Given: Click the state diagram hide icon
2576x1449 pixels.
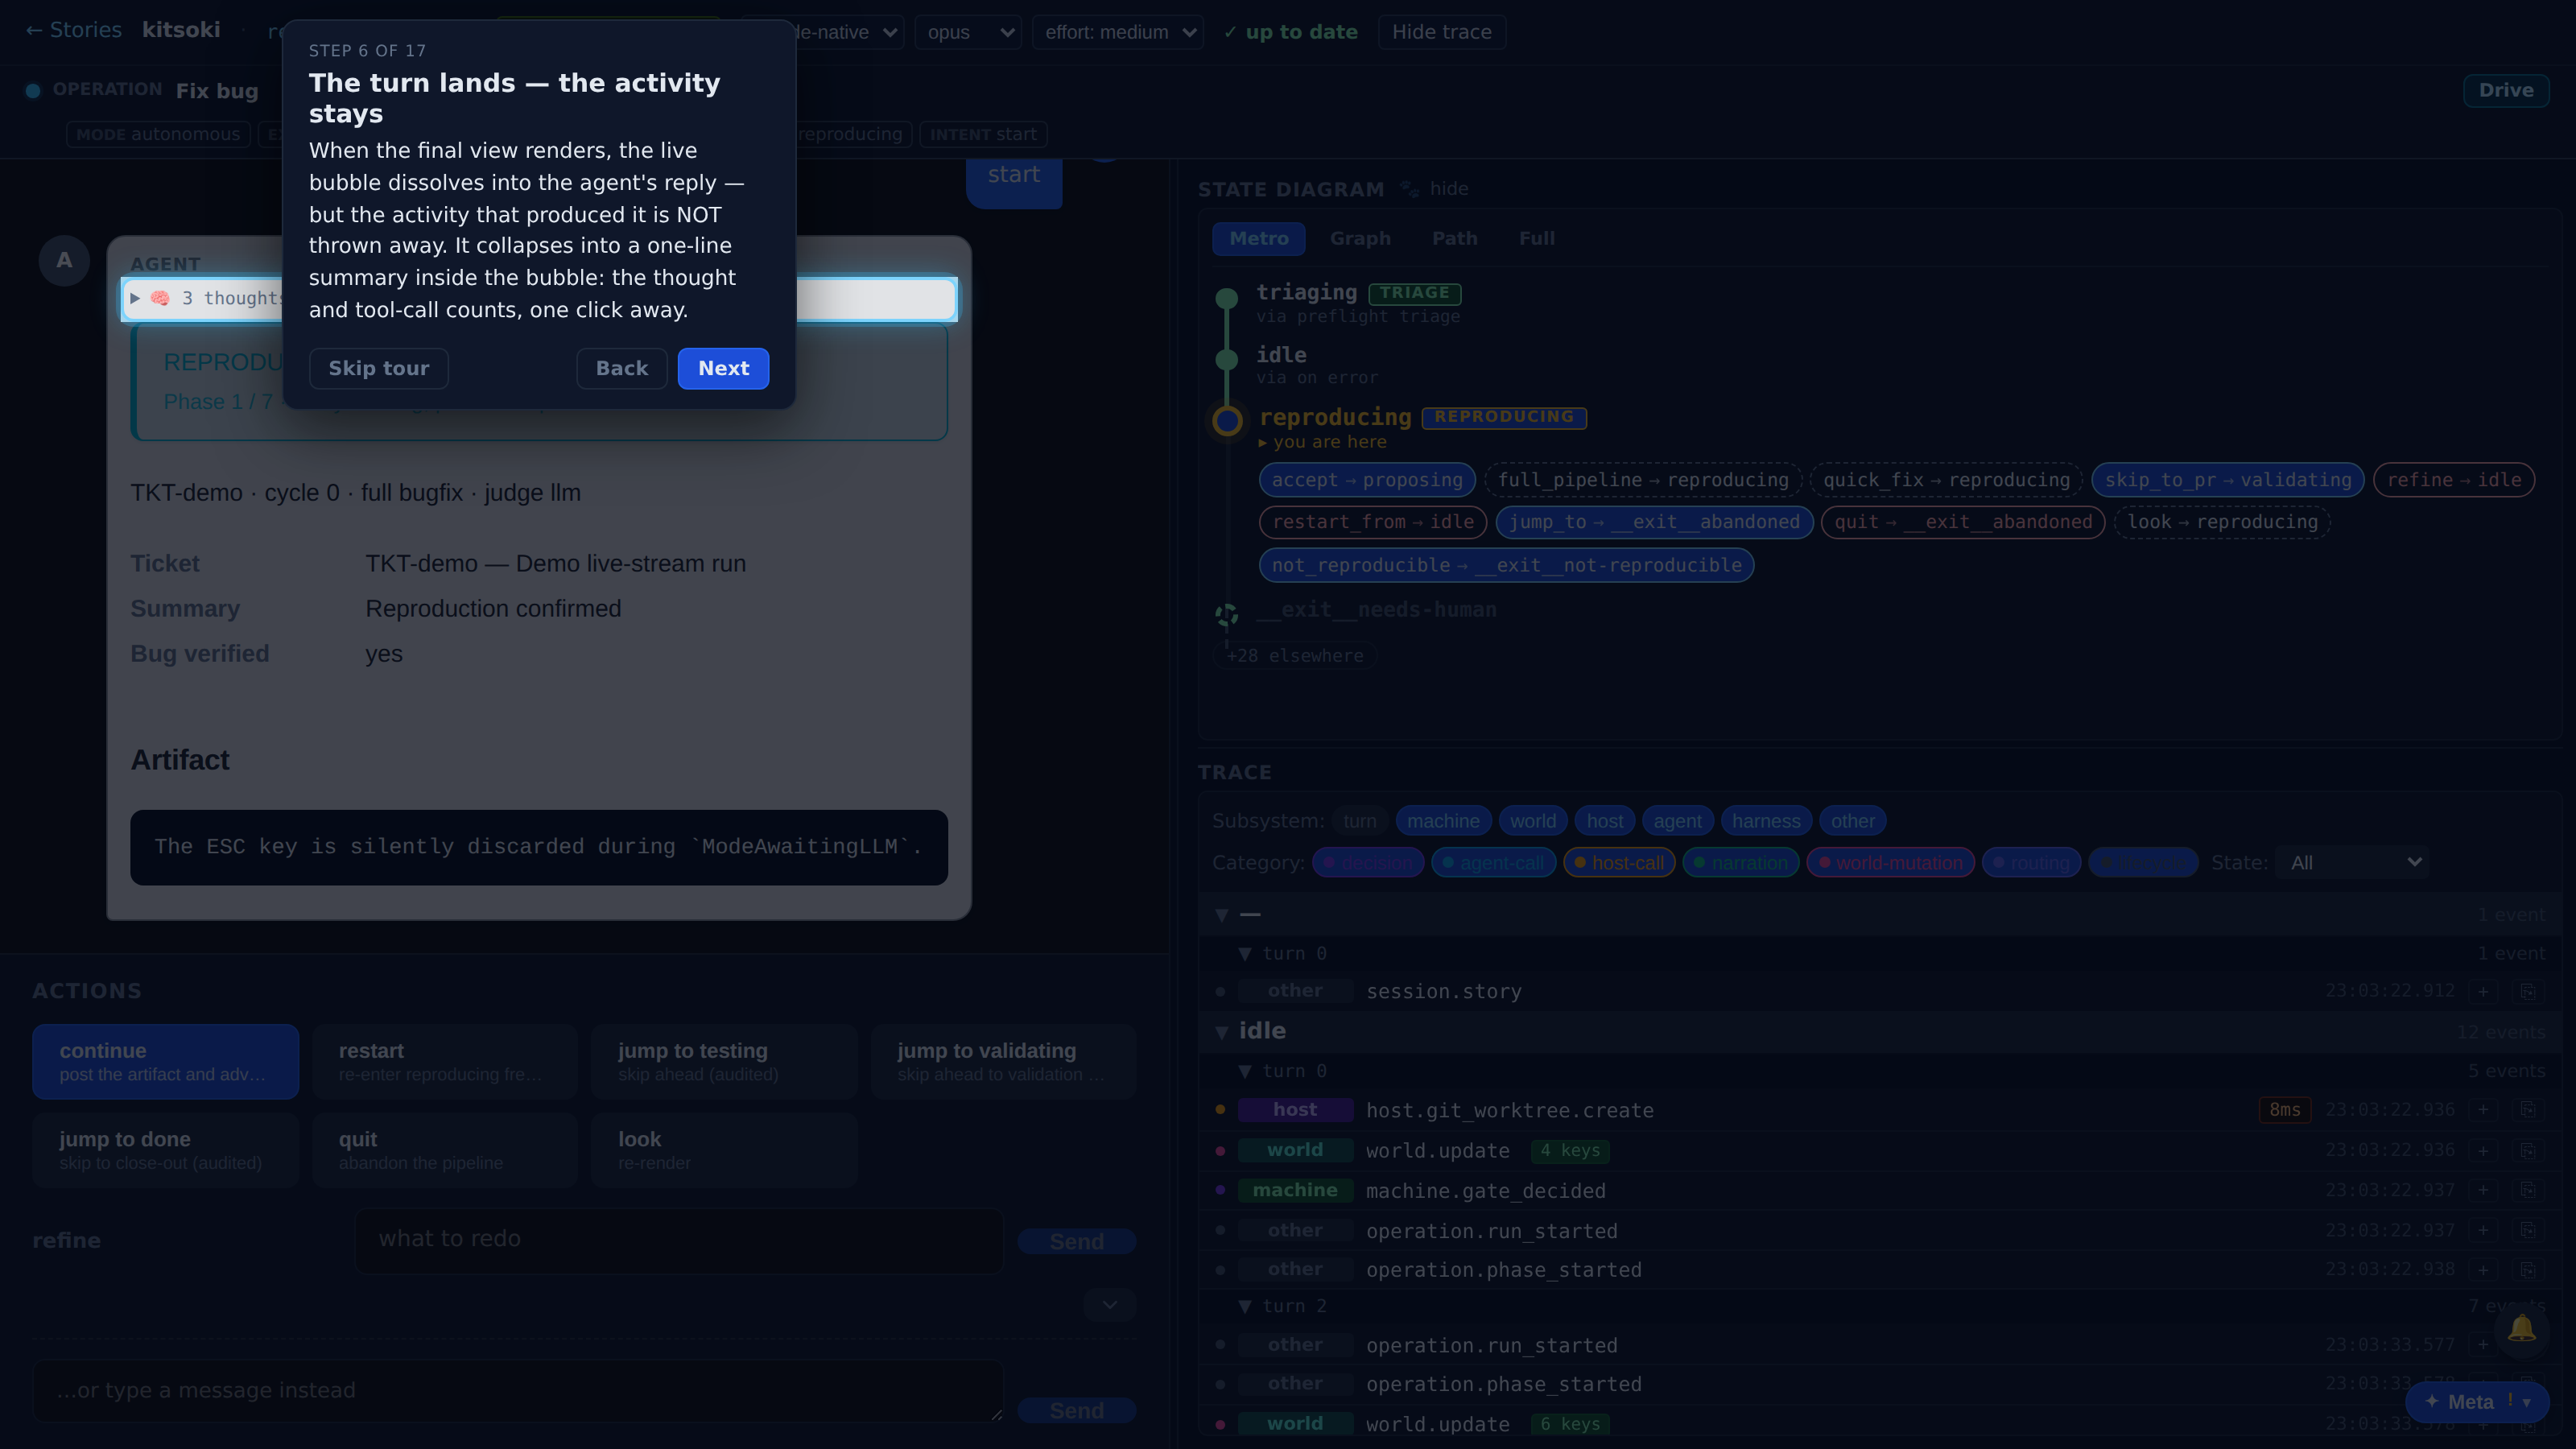Looking at the screenshot, I should (x=1409, y=188).
